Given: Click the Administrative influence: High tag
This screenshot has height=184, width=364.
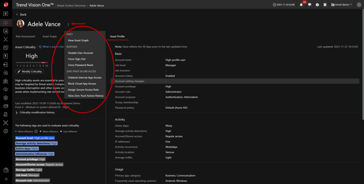Looking at the screenshot, I should tap(35, 154).
